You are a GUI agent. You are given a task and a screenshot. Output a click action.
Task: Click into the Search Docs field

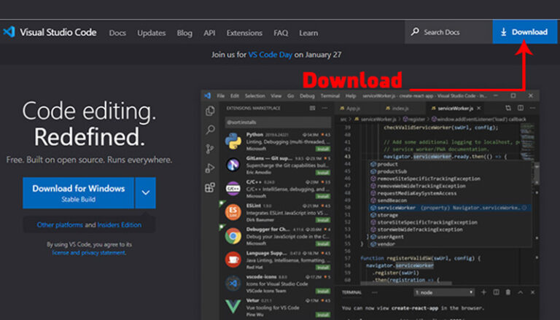tap(448, 32)
